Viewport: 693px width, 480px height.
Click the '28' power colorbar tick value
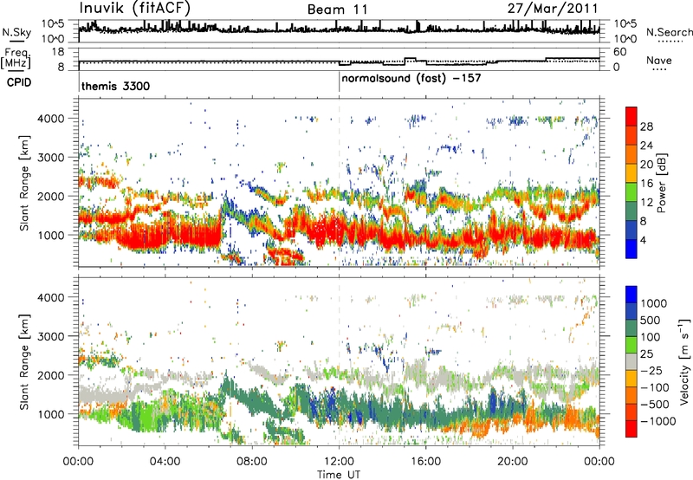coord(646,126)
